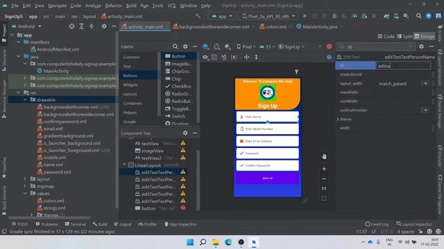Open the Refactor menu
This screenshot has height=249, width=444.
[113, 6]
